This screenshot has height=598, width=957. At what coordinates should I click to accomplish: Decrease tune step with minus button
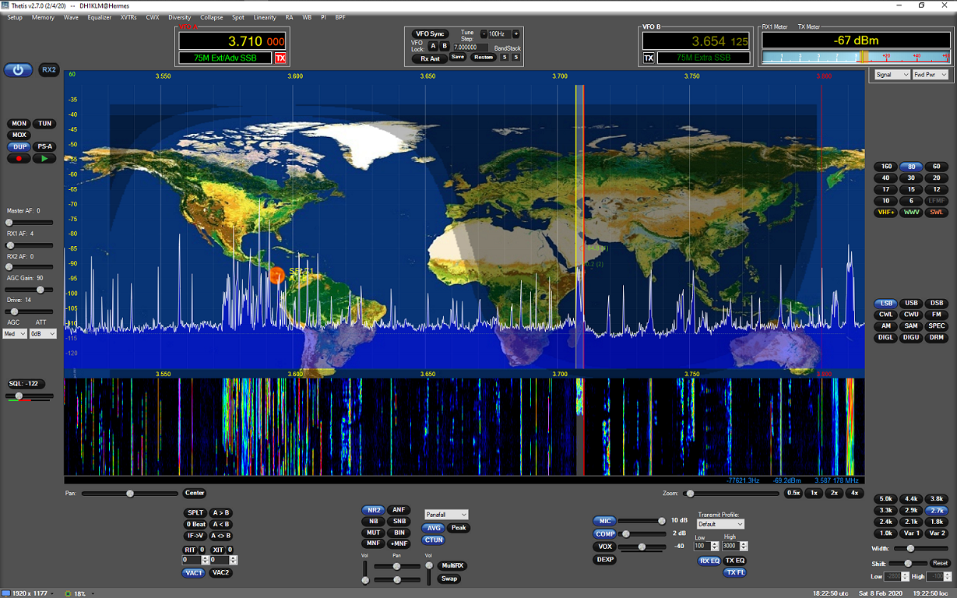click(483, 34)
